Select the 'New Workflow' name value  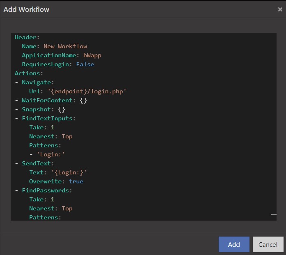65,46
